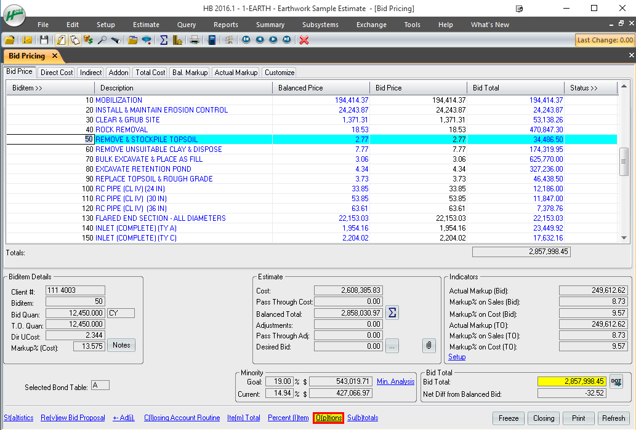Image resolution: width=636 pixels, height=430 pixels.
Task: Click the building with coin icon
Action: (x=177, y=40)
